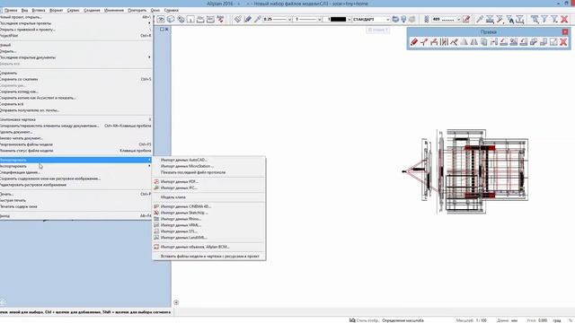
Task: Click the format paintbrush icon
Action: click(x=237, y=20)
